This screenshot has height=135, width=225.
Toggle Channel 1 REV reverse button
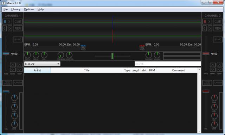tap(18, 28)
